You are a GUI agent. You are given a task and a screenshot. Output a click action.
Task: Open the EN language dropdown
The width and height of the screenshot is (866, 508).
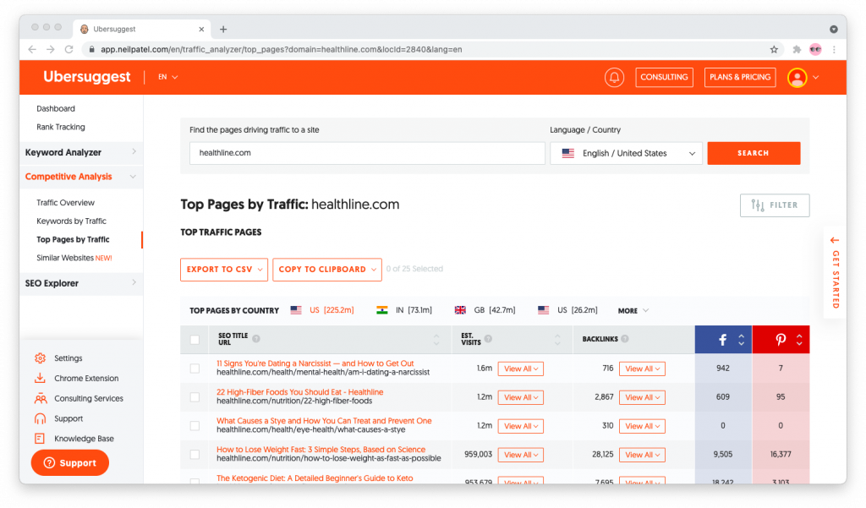click(168, 77)
